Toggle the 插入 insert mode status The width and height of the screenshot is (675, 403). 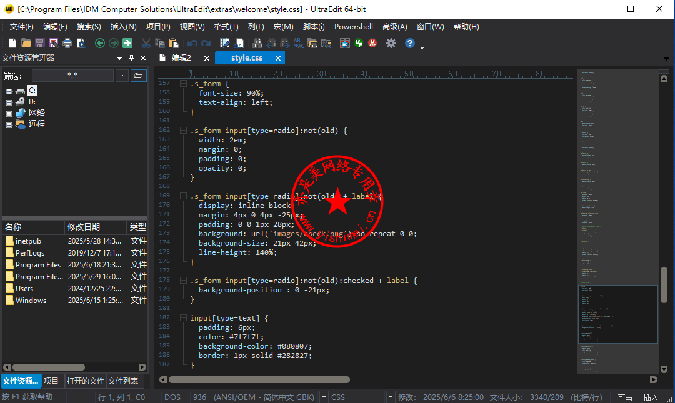(x=651, y=397)
